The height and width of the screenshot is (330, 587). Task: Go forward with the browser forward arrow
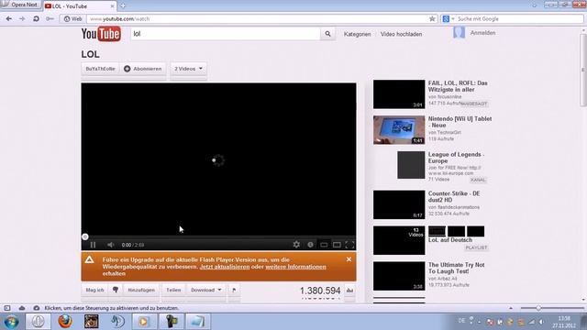(22, 18)
